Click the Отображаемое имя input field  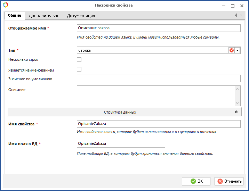coord(159,28)
